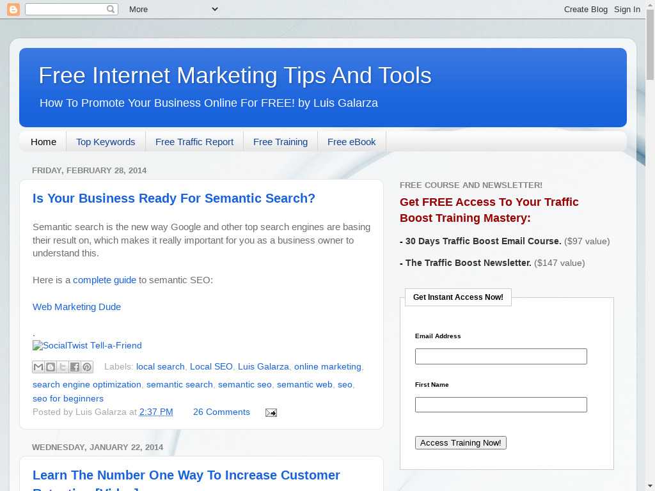Pin post with Pinterest icon
Viewport: 655px width, 491px height.
87,367
